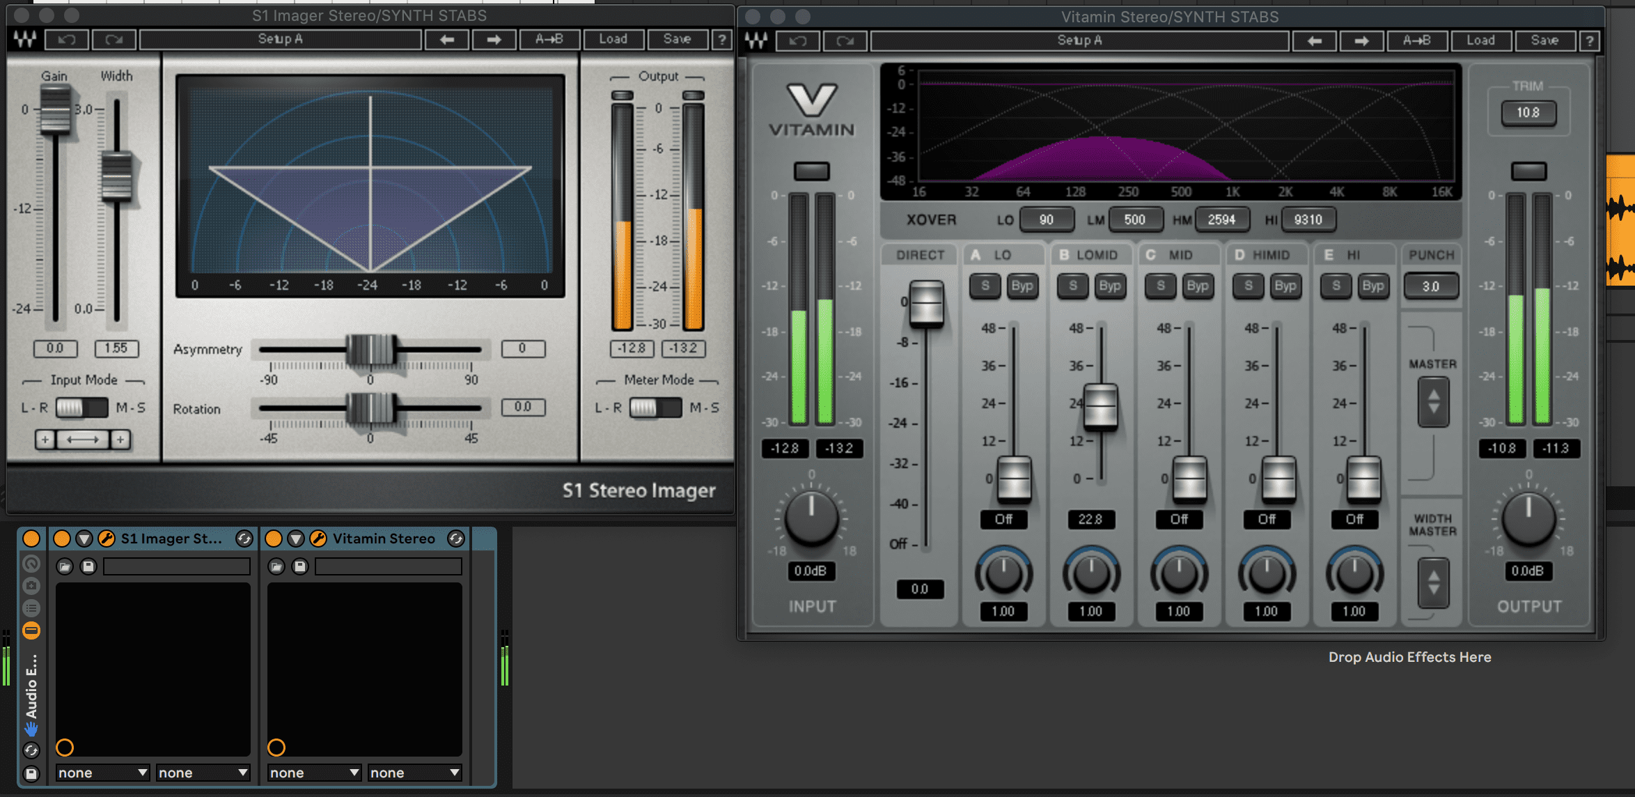Open second 'none' dropdown under S1 Imager device
This screenshot has height=797, width=1635.
pos(203,773)
